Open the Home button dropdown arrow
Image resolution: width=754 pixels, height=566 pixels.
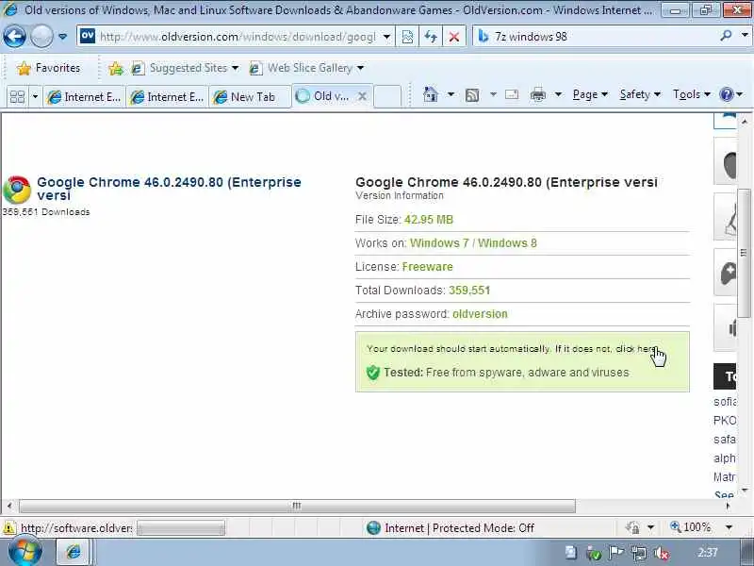pos(451,94)
